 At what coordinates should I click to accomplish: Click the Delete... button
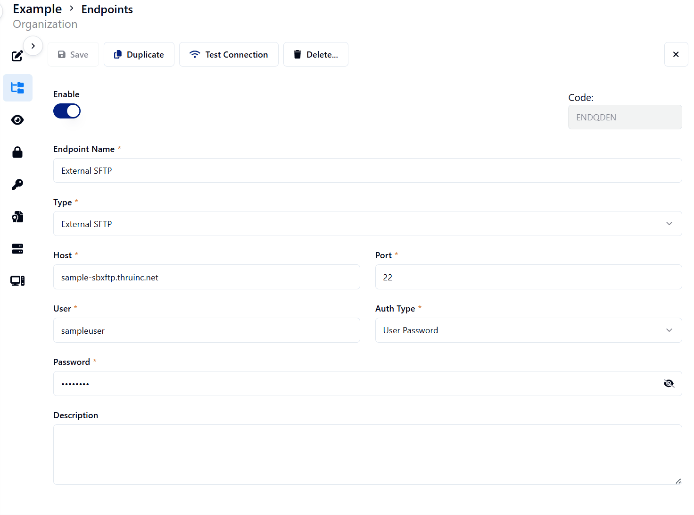pos(315,55)
